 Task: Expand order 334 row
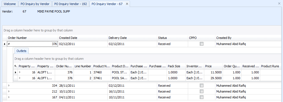(9, 85)
